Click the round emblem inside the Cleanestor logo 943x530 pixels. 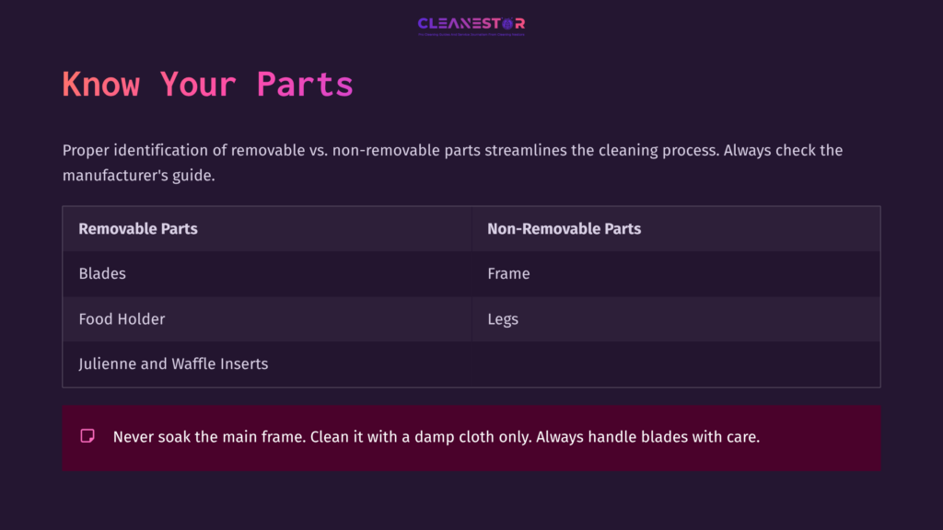[507, 24]
